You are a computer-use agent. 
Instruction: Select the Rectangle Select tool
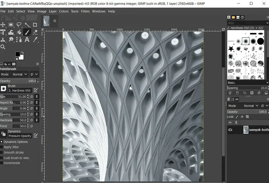coord(11,25)
